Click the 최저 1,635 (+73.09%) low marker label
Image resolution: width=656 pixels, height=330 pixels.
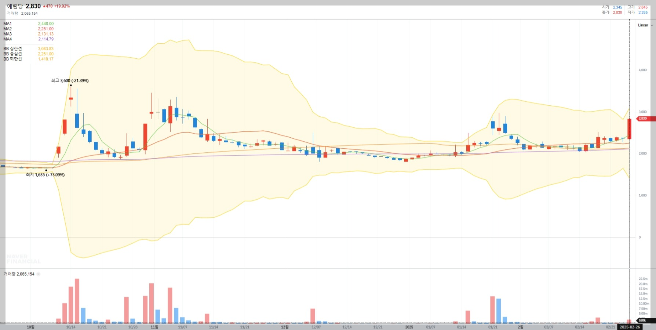(45, 175)
